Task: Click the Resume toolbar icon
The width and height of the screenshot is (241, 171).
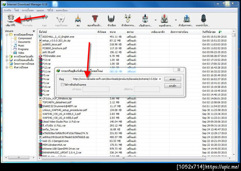Action: (28, 19)
